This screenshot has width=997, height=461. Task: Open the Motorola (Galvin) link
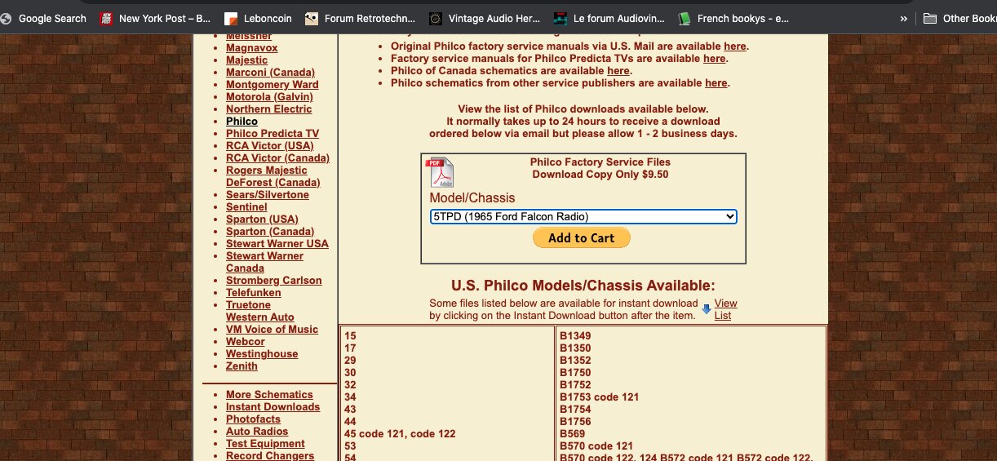269,97
